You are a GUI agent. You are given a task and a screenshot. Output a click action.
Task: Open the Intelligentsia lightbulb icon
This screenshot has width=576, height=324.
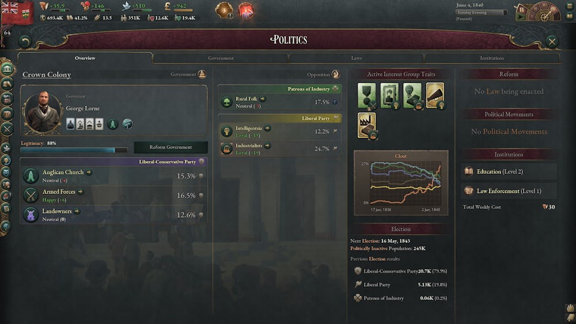tap(226, 131)
